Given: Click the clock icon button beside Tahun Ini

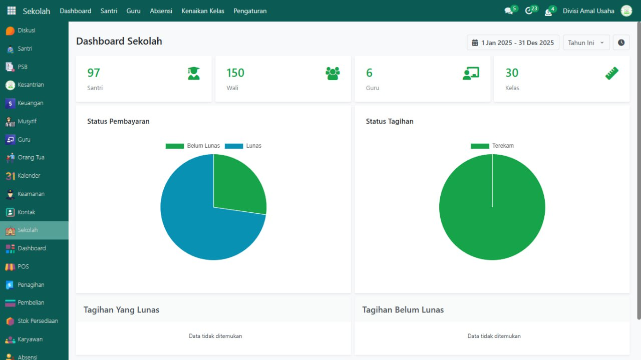Looking at the screenshot, I should (x=621, y=43).
